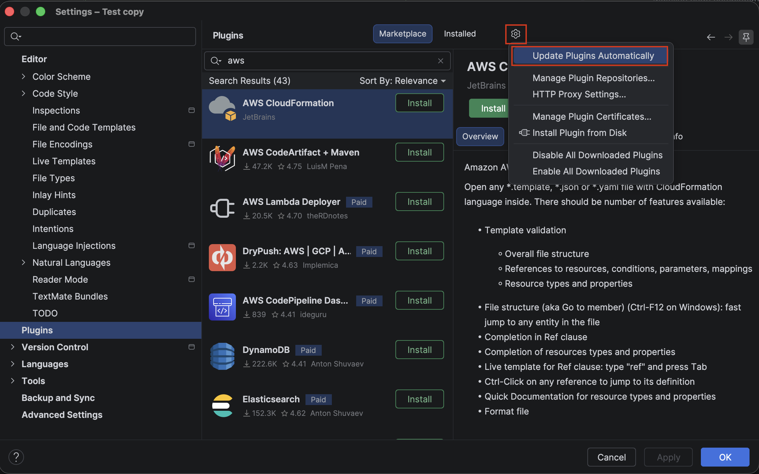The width and height of the screenshot is (759, 474).
Task: Install the AWS CloudFormation plugin from the list
Action: point(420,103)
